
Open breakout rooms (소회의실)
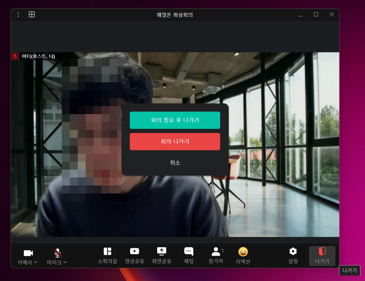[x=107, y=256]
